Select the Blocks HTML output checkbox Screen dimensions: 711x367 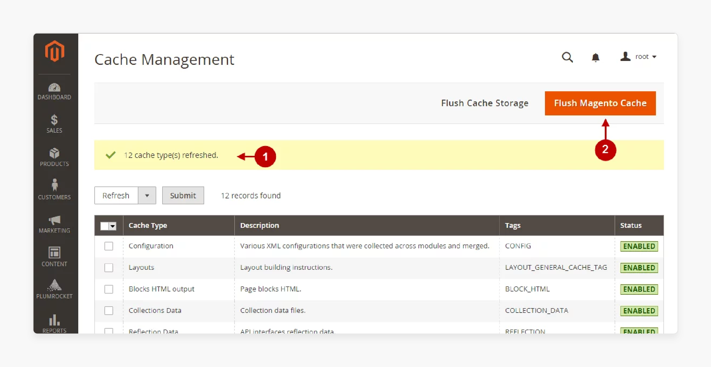tap(109, 289)
